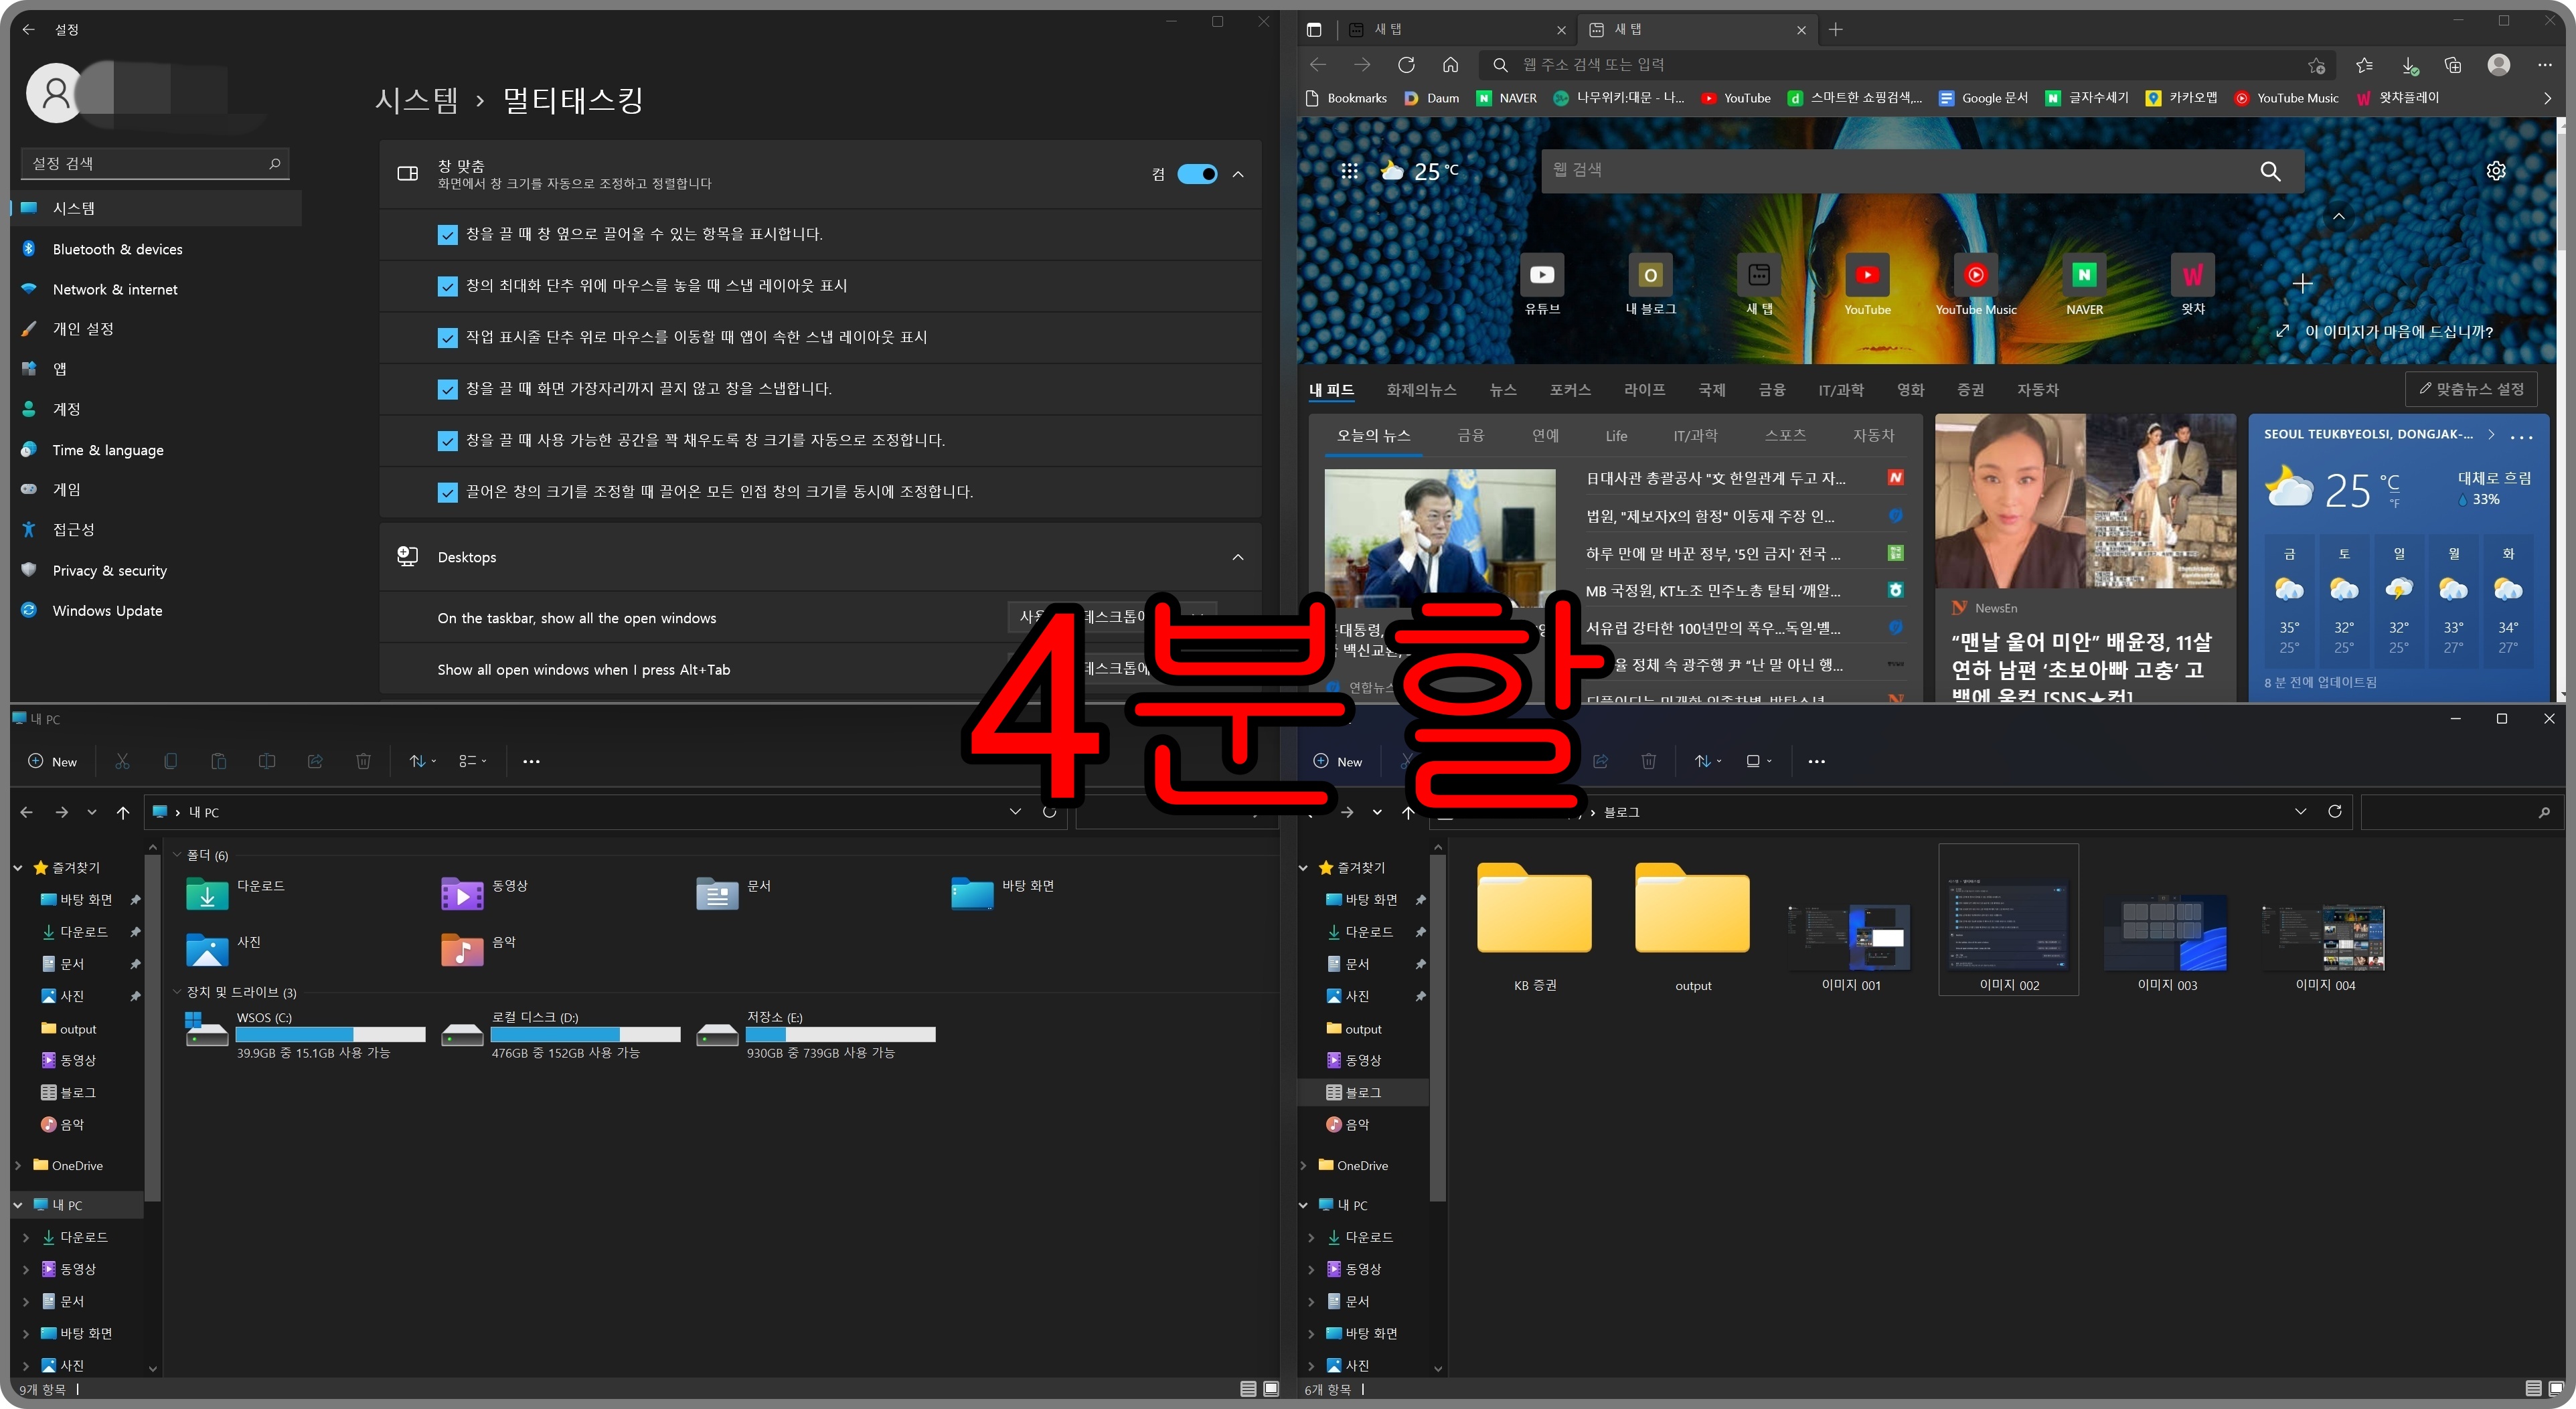Click New button in 블로그 explorer window

tap(1337, 761)
